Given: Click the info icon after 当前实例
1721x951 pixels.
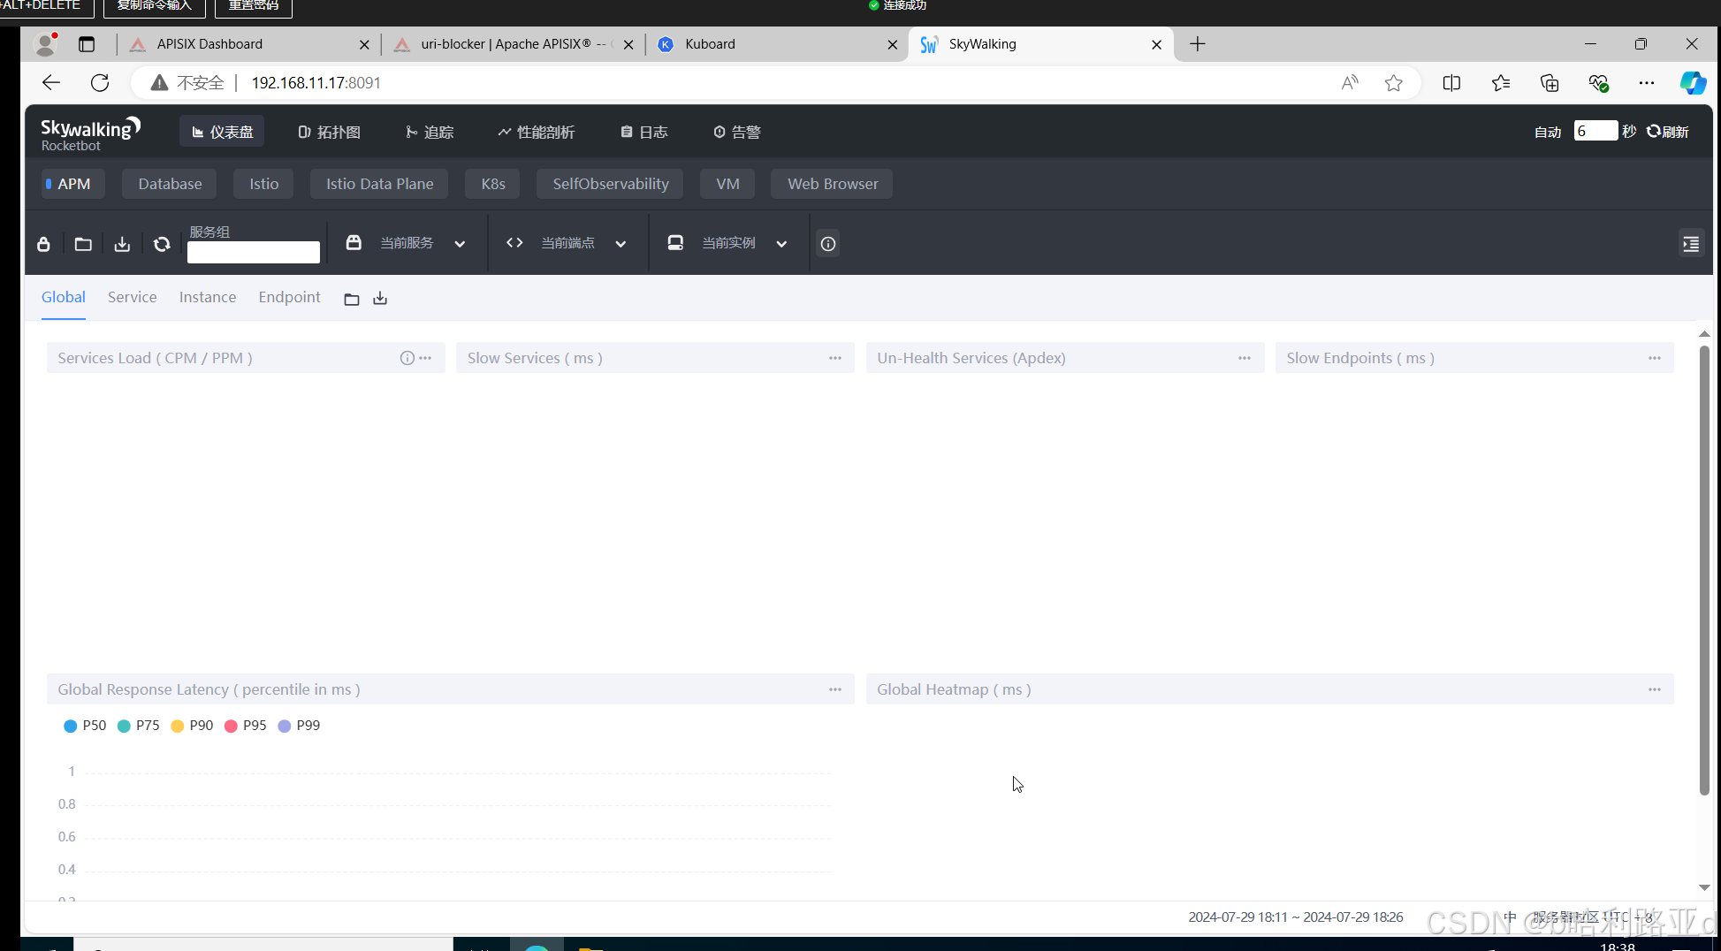Looking at the screenshot, I should pos(828,244).
